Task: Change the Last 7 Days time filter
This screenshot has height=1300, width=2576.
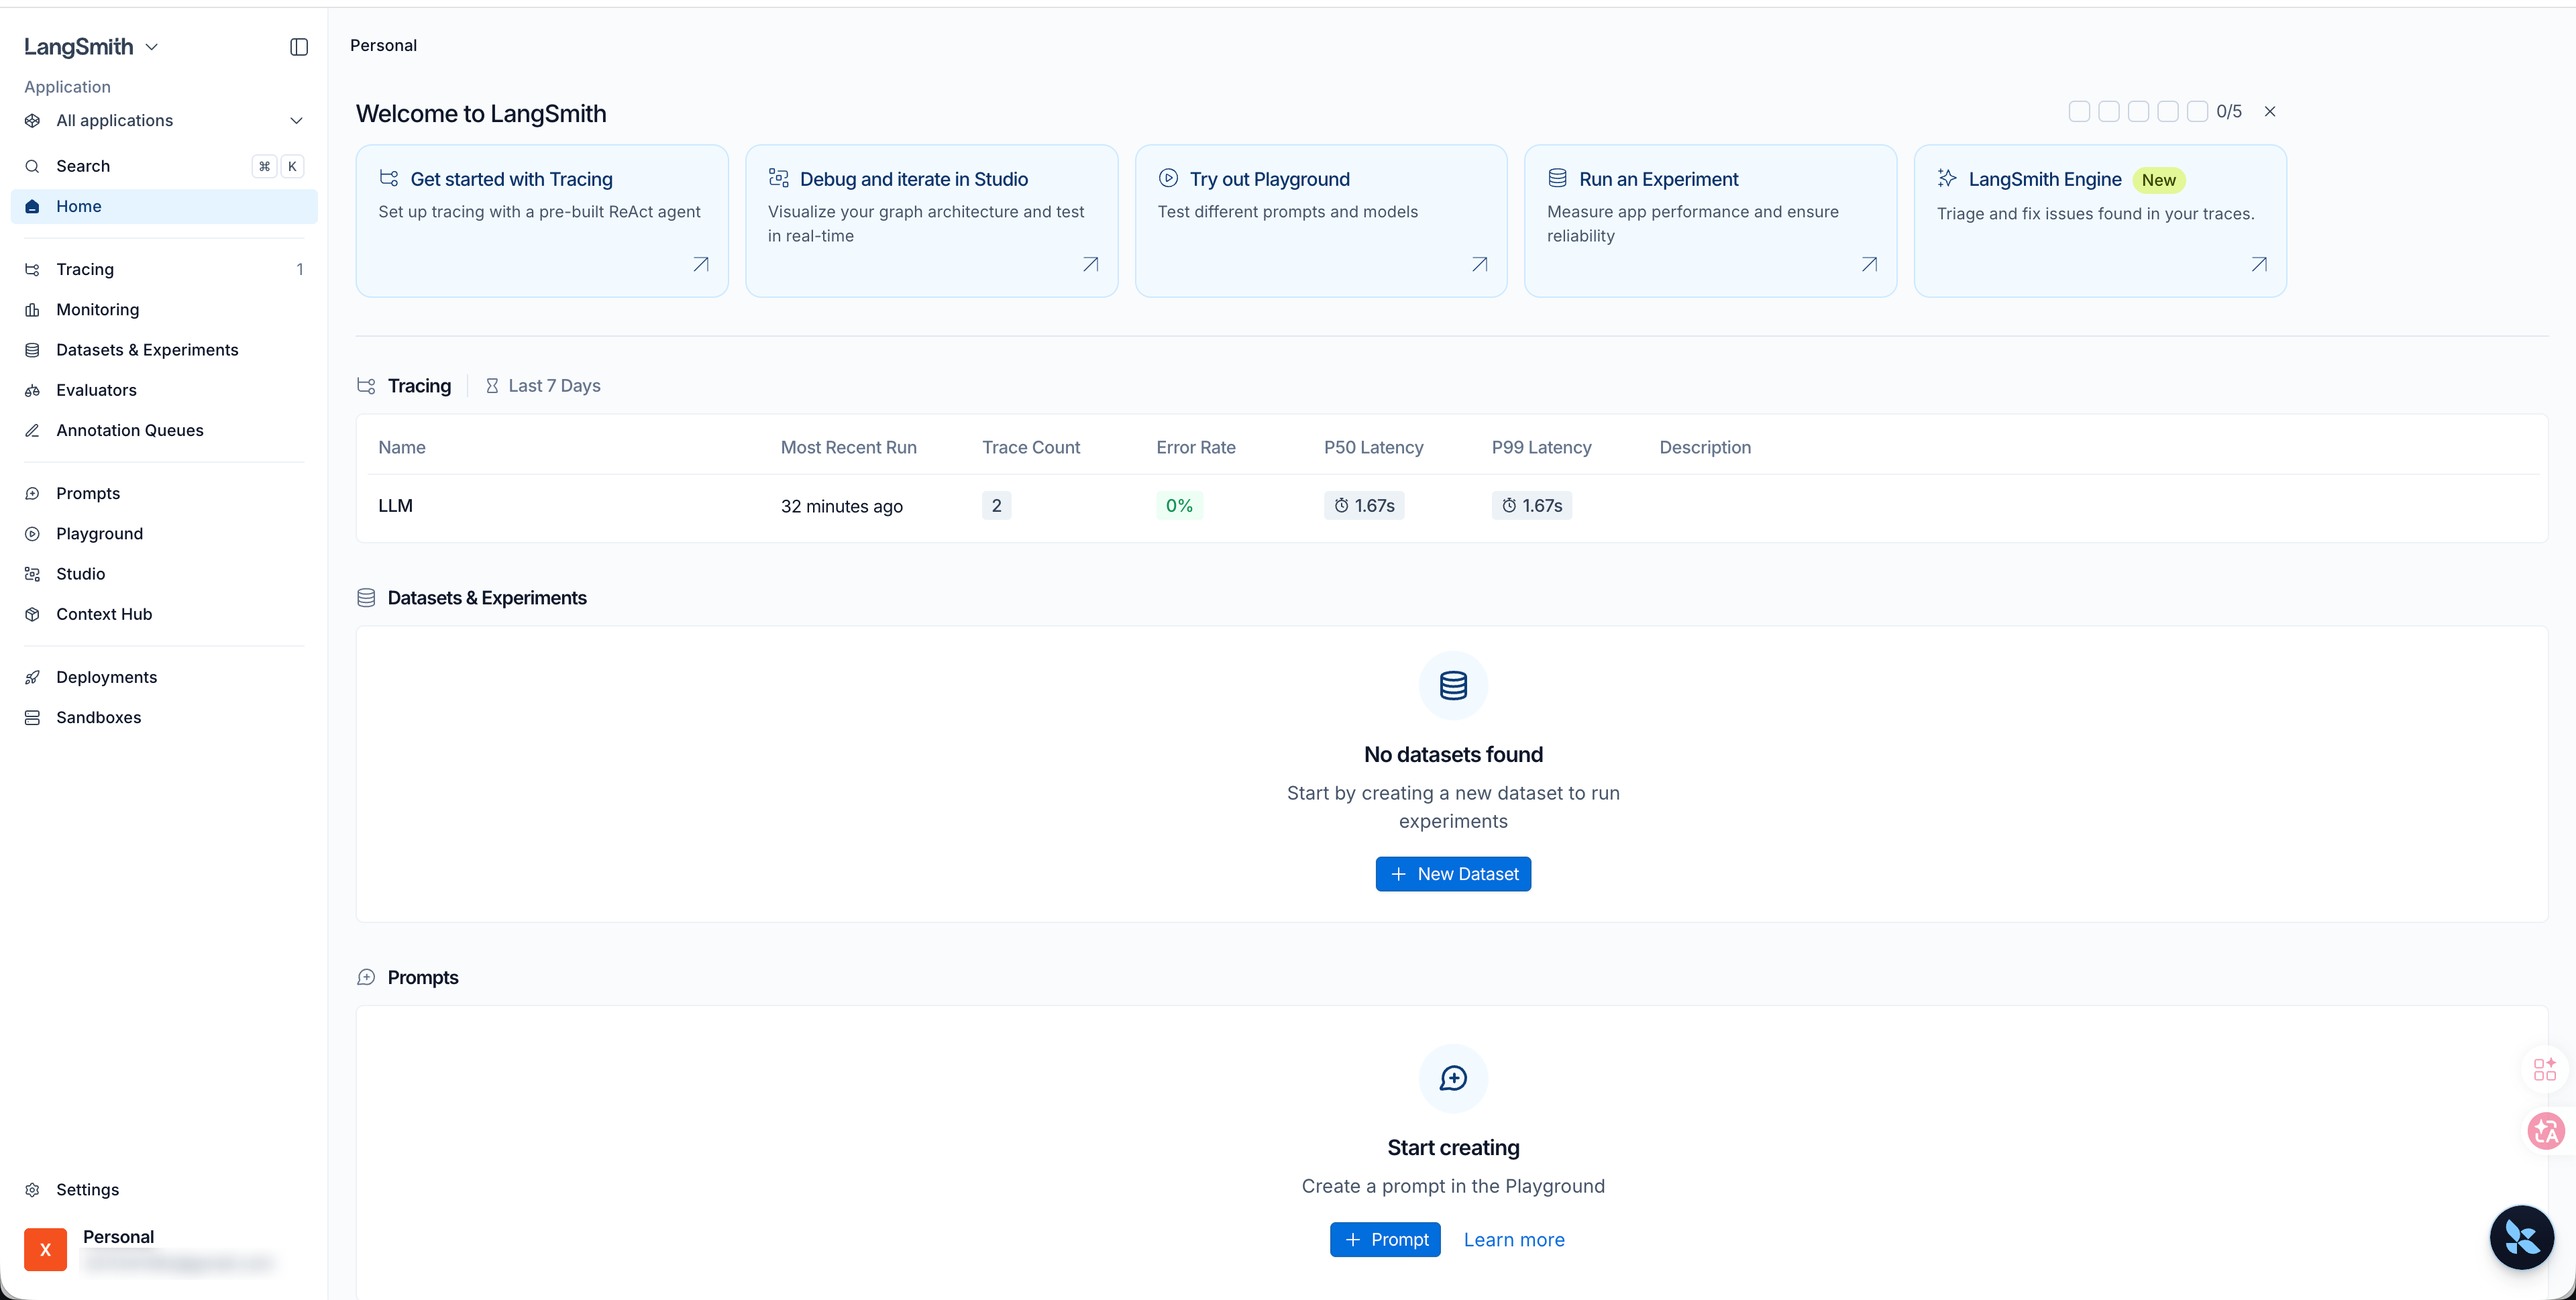Action: pos(543,386)
